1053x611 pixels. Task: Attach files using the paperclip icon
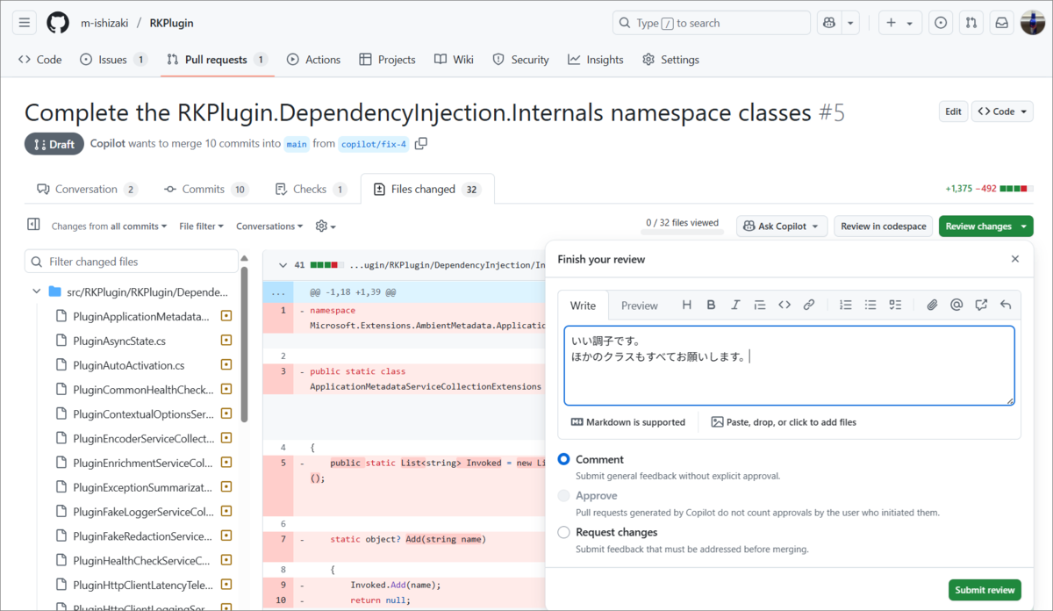tap(932, 305)
